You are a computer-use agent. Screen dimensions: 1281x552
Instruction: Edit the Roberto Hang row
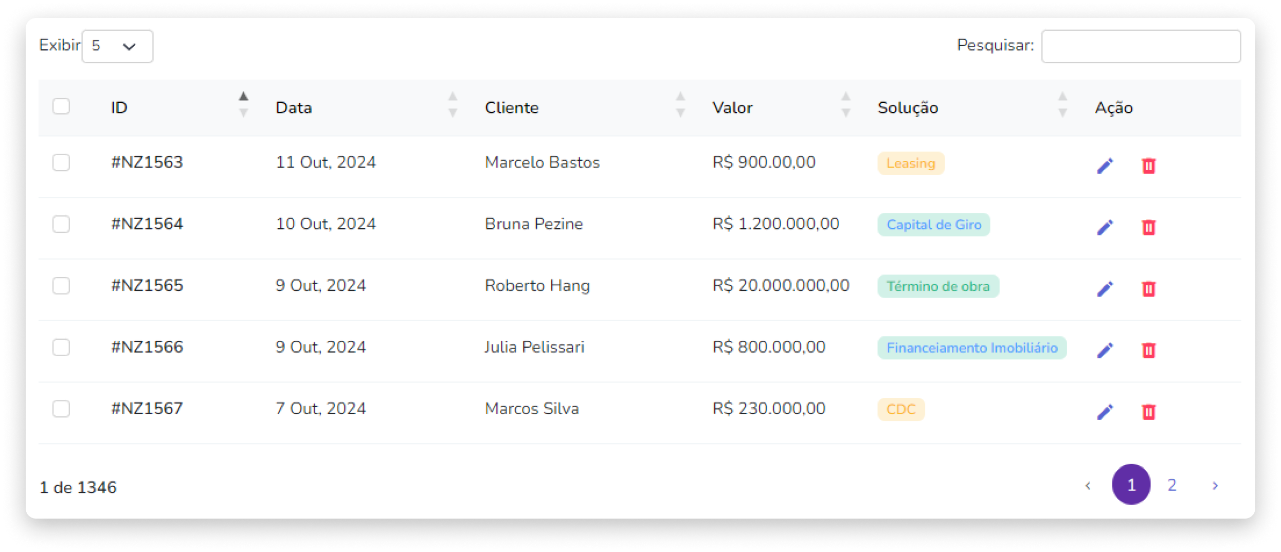[x=1105, y=289]
